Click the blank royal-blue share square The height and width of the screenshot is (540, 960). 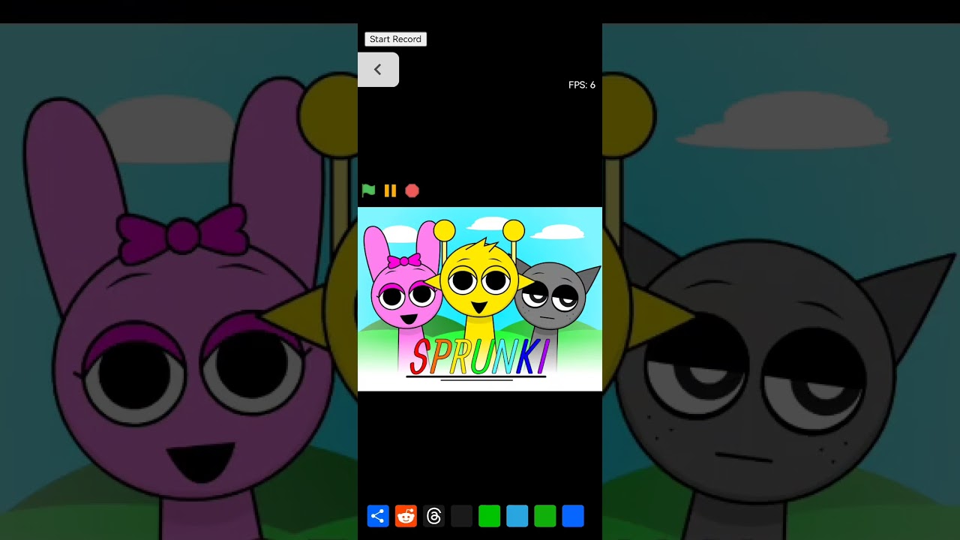tap(573, 516)
